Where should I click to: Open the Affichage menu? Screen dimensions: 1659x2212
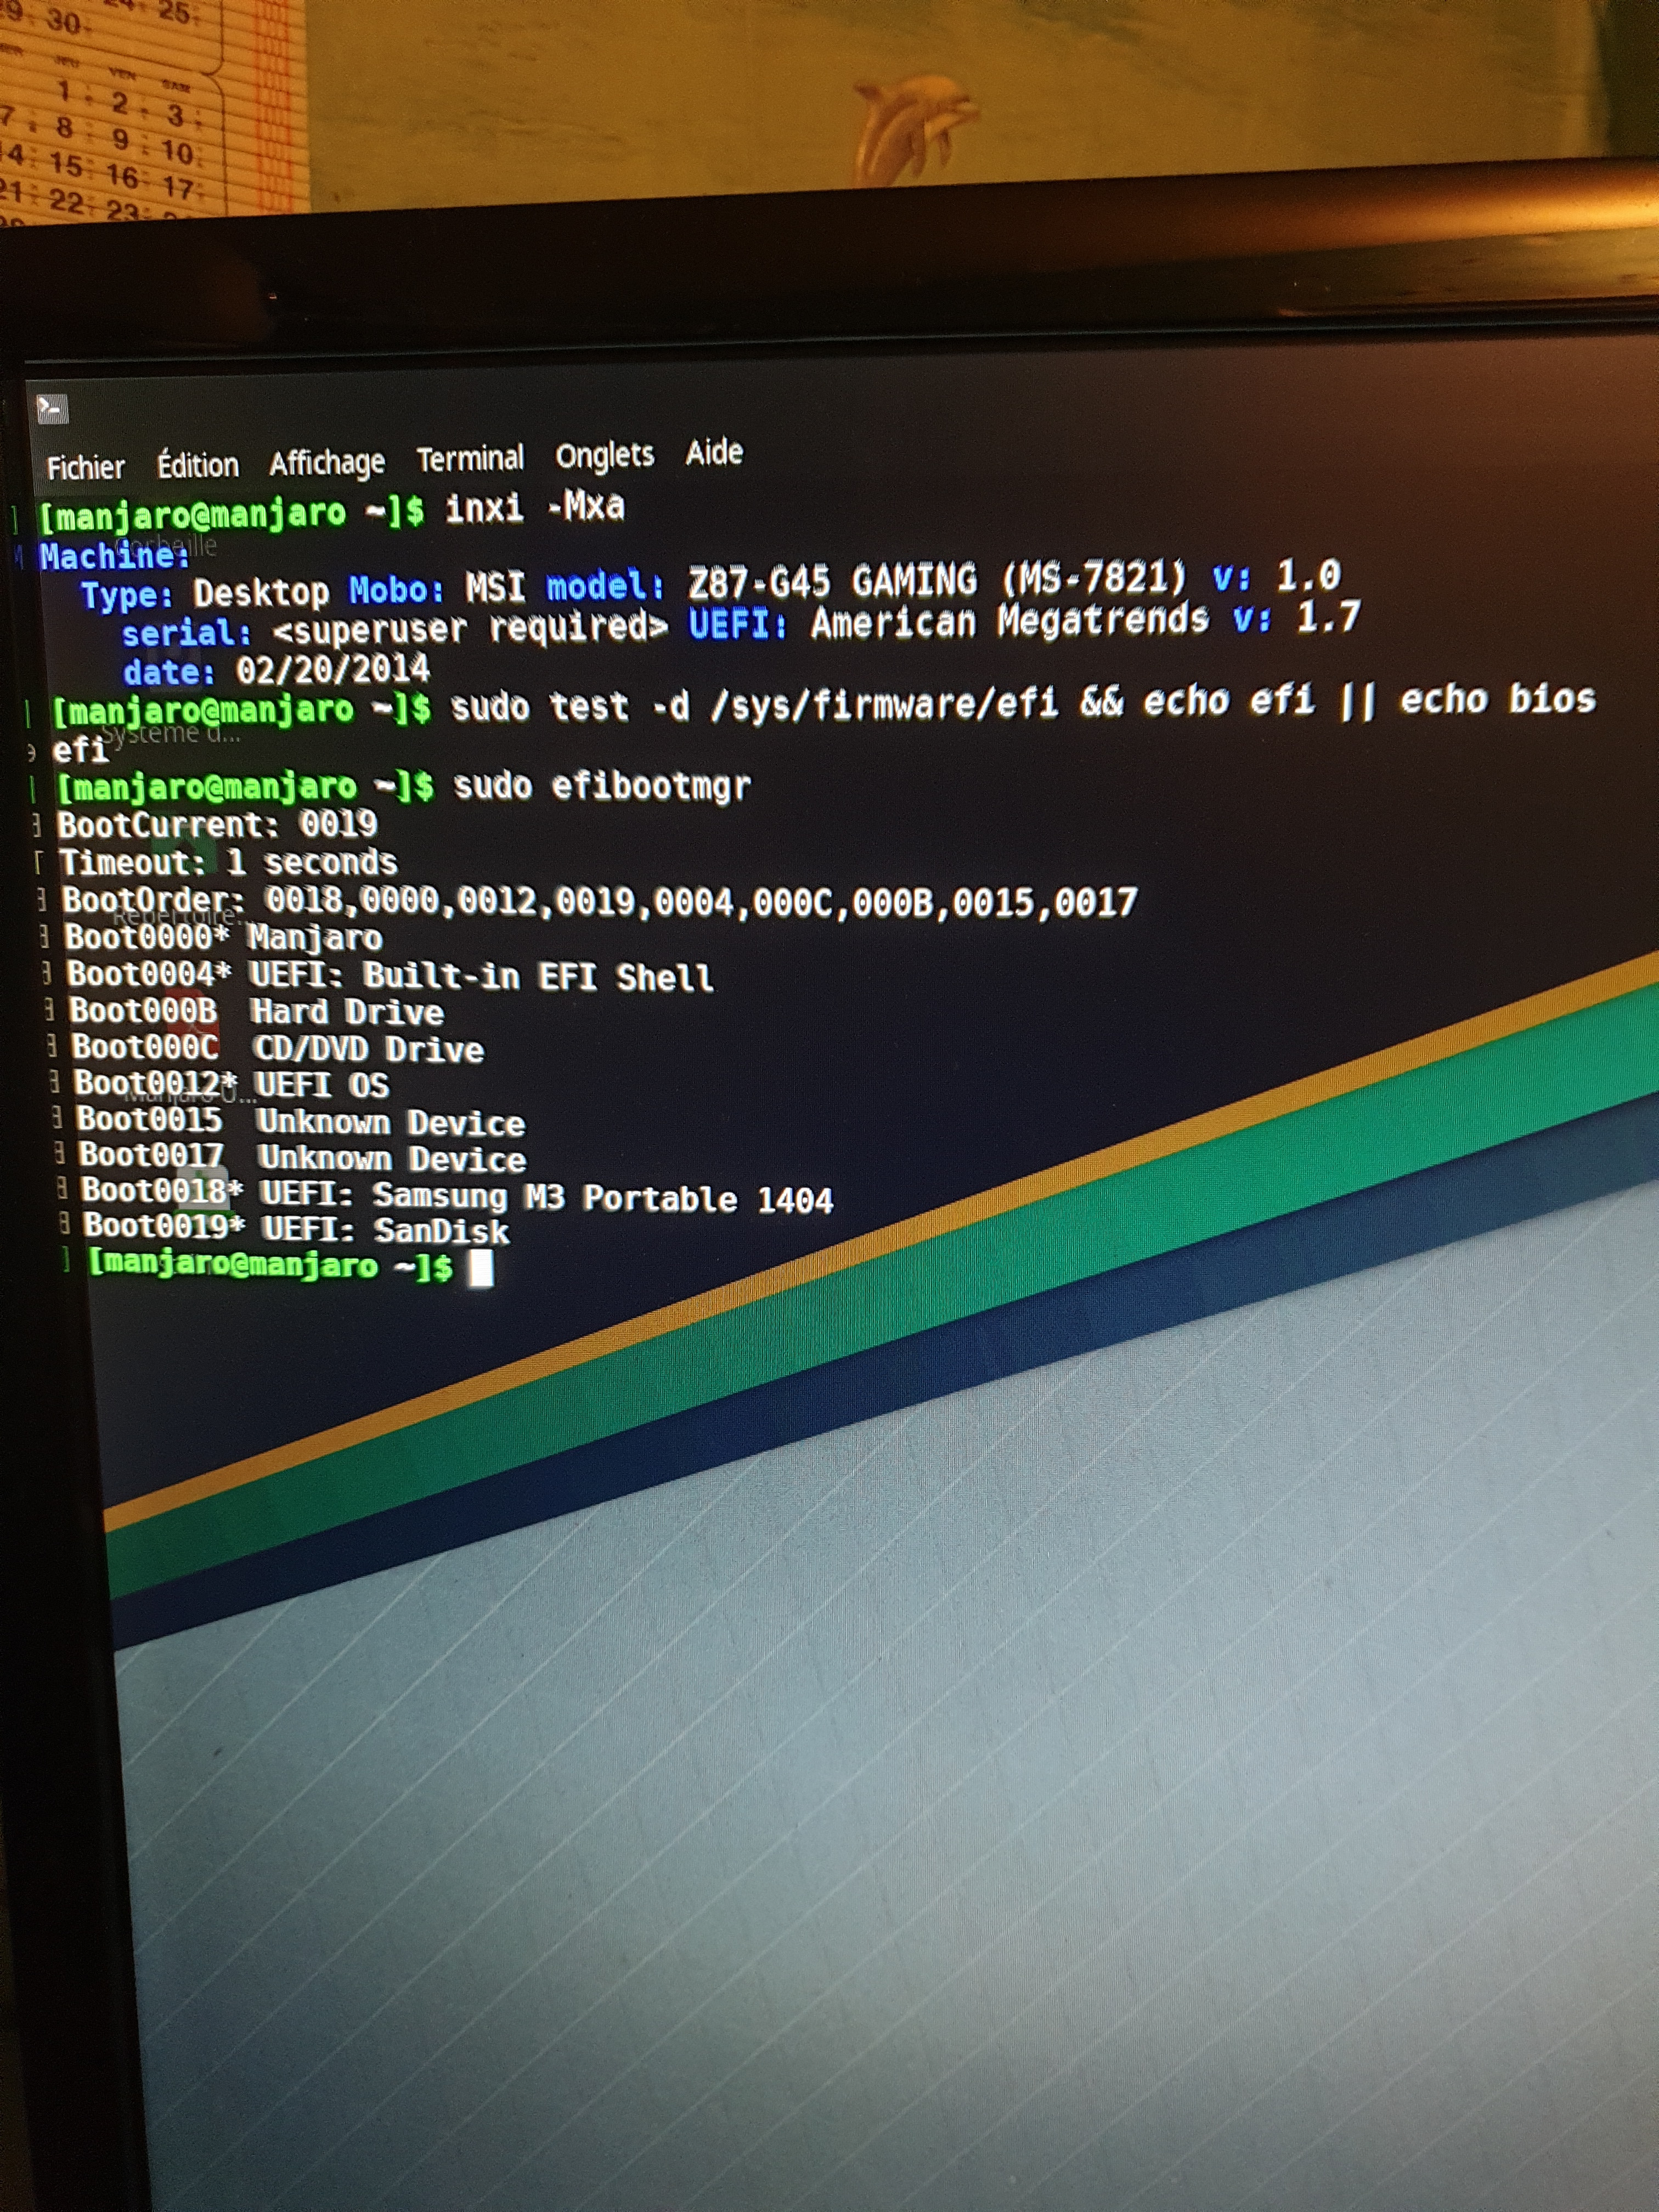(x=327, y=462)
